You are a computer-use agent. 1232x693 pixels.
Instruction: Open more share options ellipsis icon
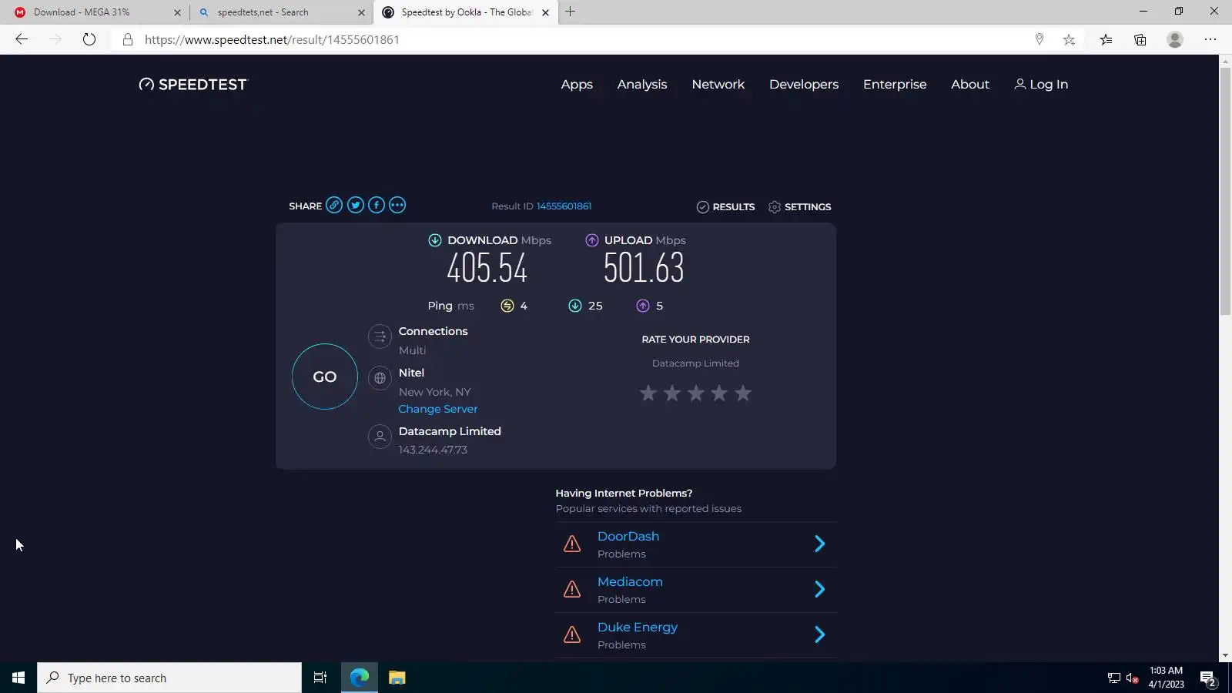click(x=397, y=205)
